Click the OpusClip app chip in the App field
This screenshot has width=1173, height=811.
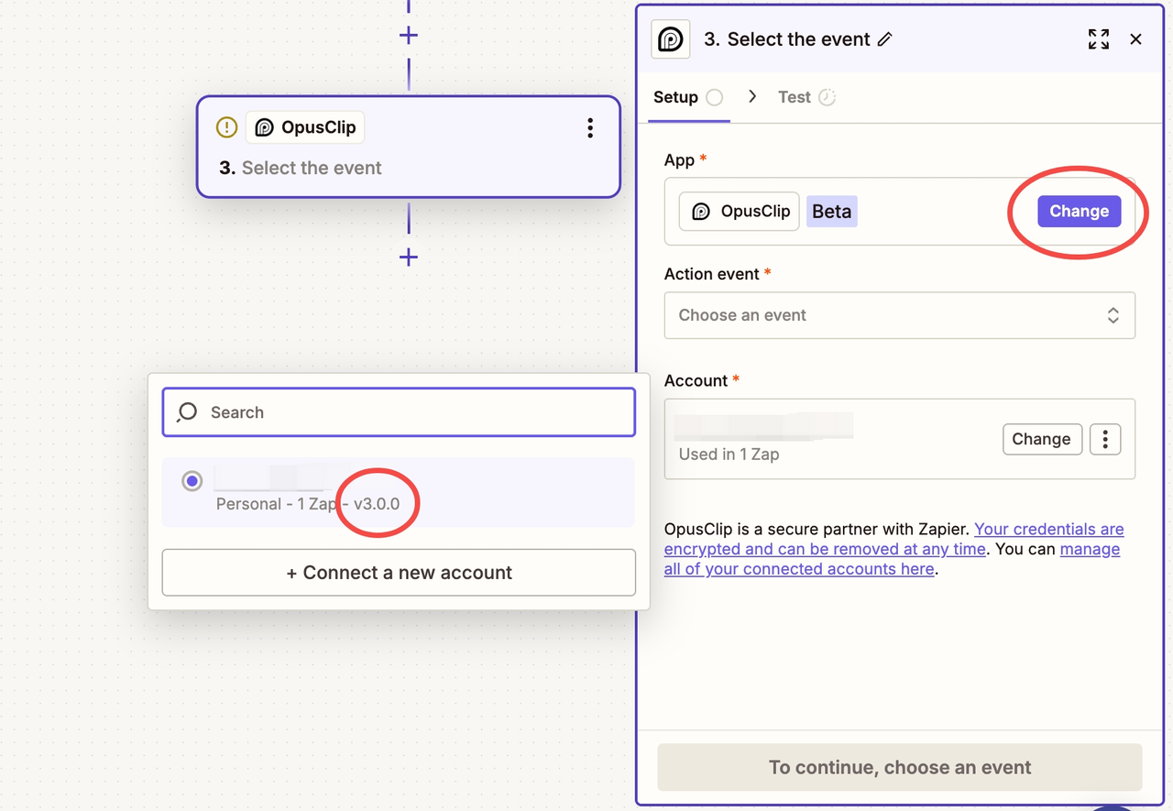tap(740, 211)
